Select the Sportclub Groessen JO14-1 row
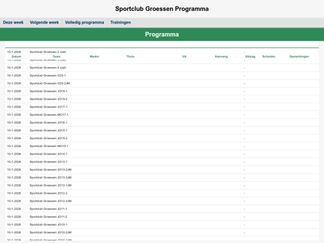 (x=162, y=154)
